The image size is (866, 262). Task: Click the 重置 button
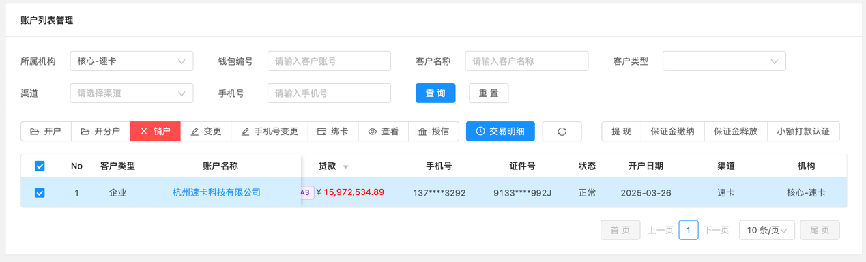489,93
